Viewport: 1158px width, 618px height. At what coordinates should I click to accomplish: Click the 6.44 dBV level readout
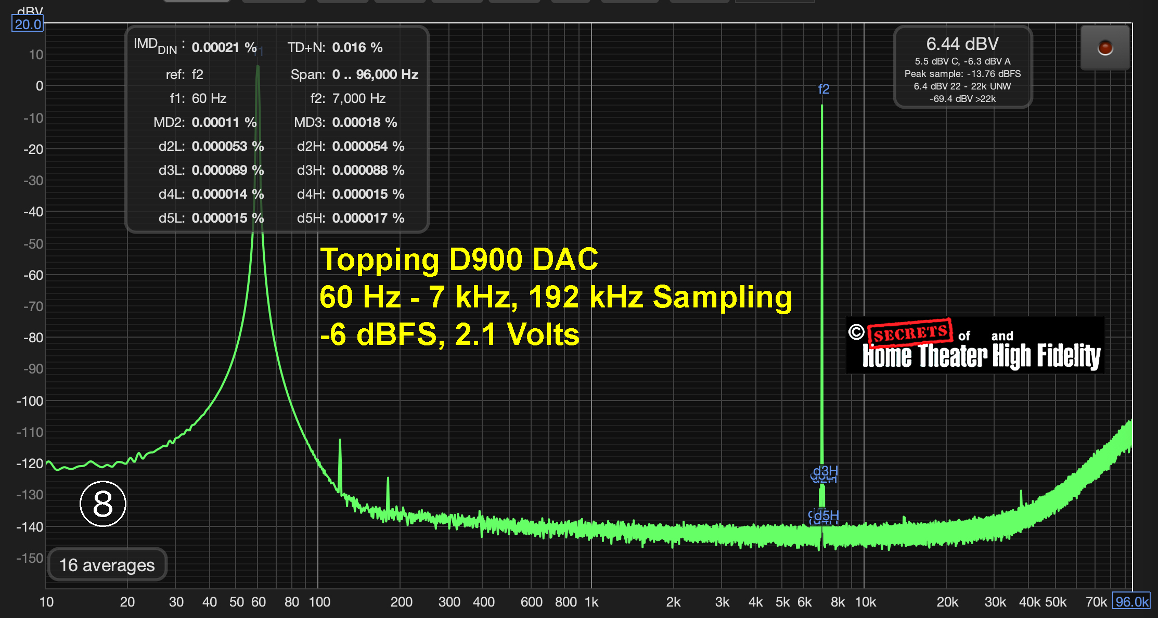click(962, 44)
